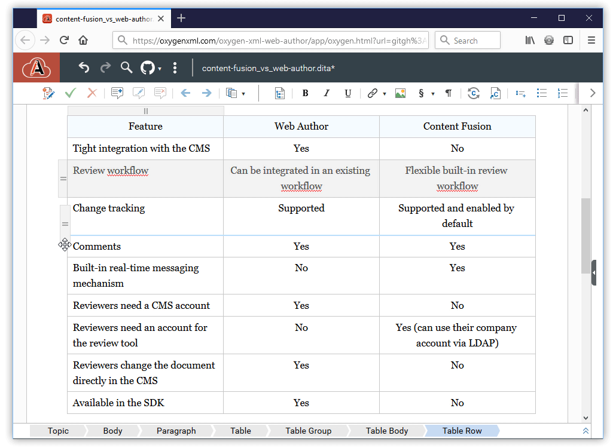Open find and replace magnifier
Image resolution: width=616 pixels, height=448 pixels.
coord(127,68)
